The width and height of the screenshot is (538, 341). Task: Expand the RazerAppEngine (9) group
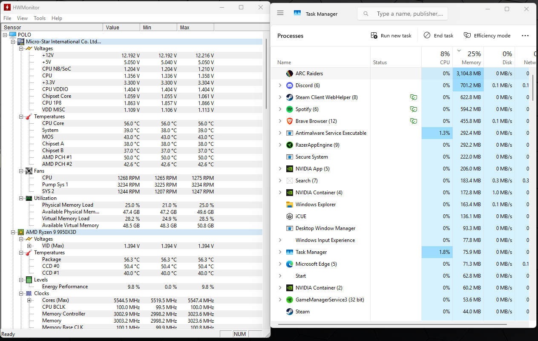[x=280, y=145]
